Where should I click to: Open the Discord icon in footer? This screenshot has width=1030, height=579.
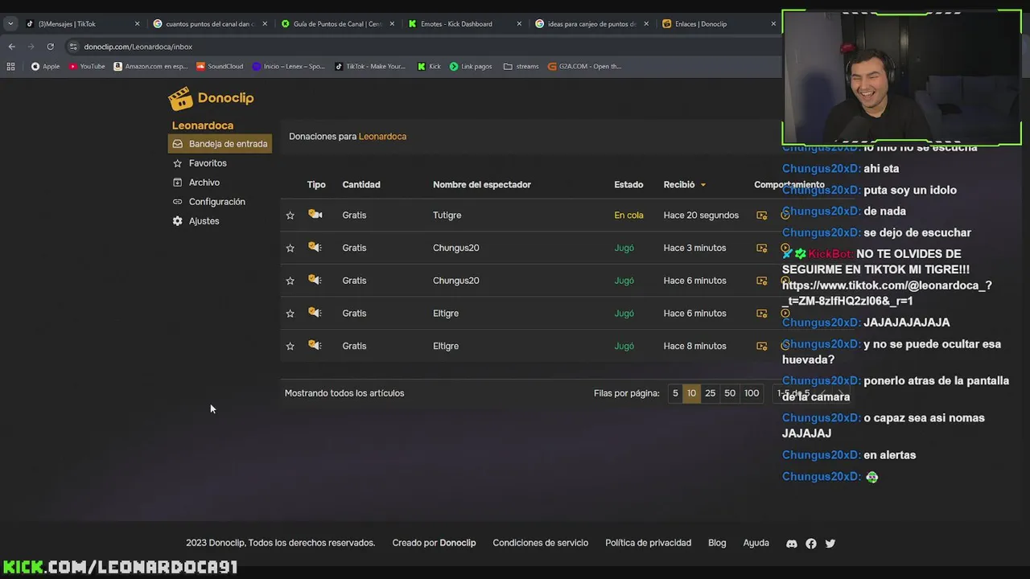pos(792,544)
